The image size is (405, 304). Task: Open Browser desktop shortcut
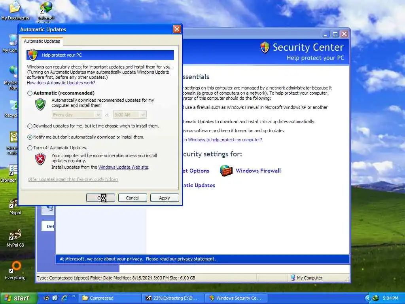[x=9, y=173]
